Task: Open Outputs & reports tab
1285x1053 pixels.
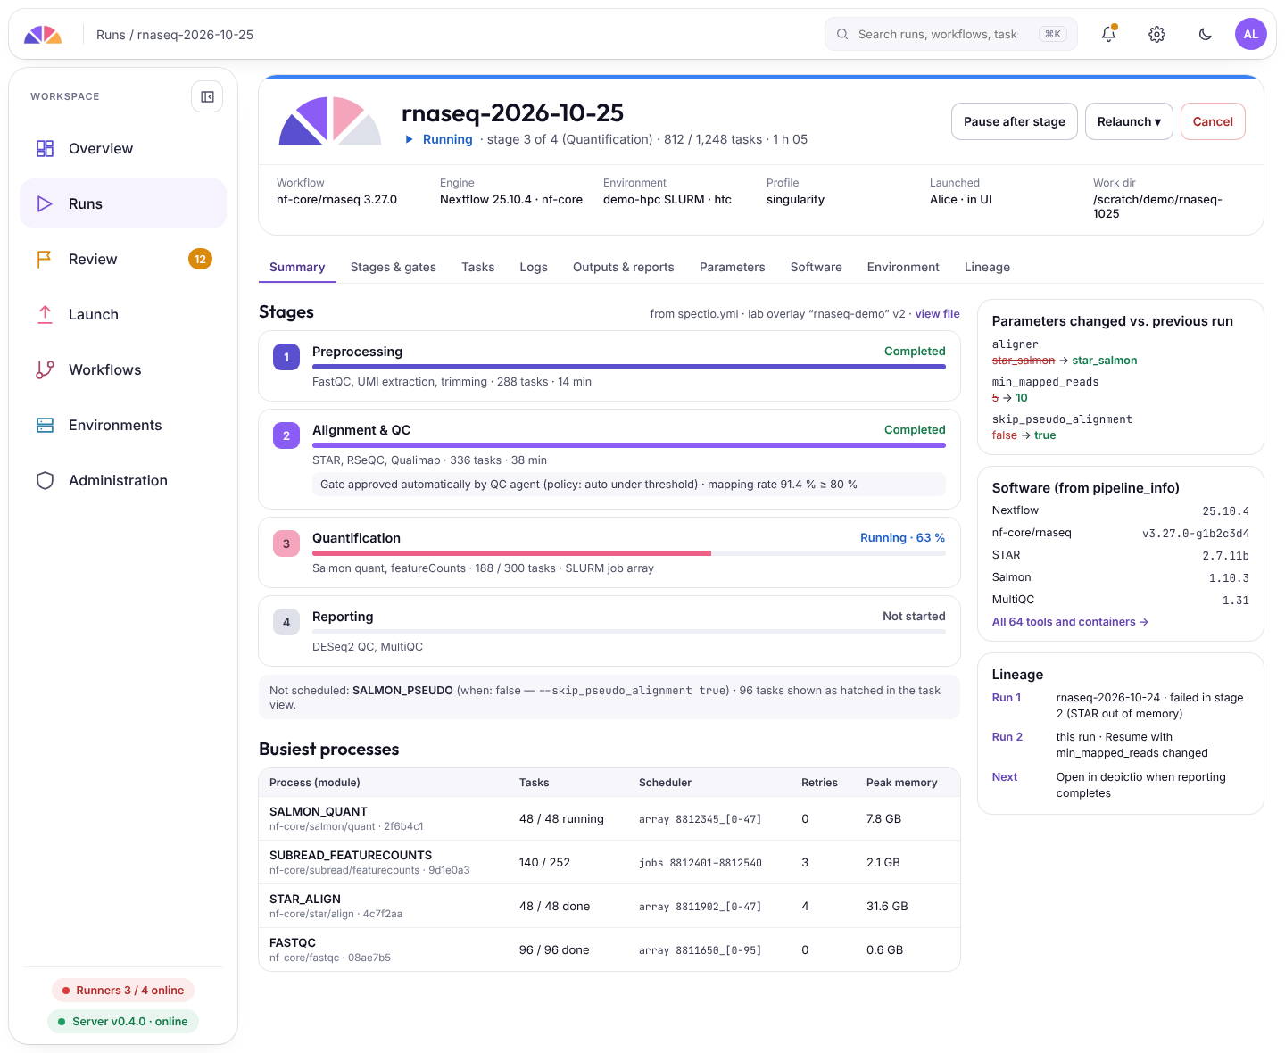Action: [624, 267]
